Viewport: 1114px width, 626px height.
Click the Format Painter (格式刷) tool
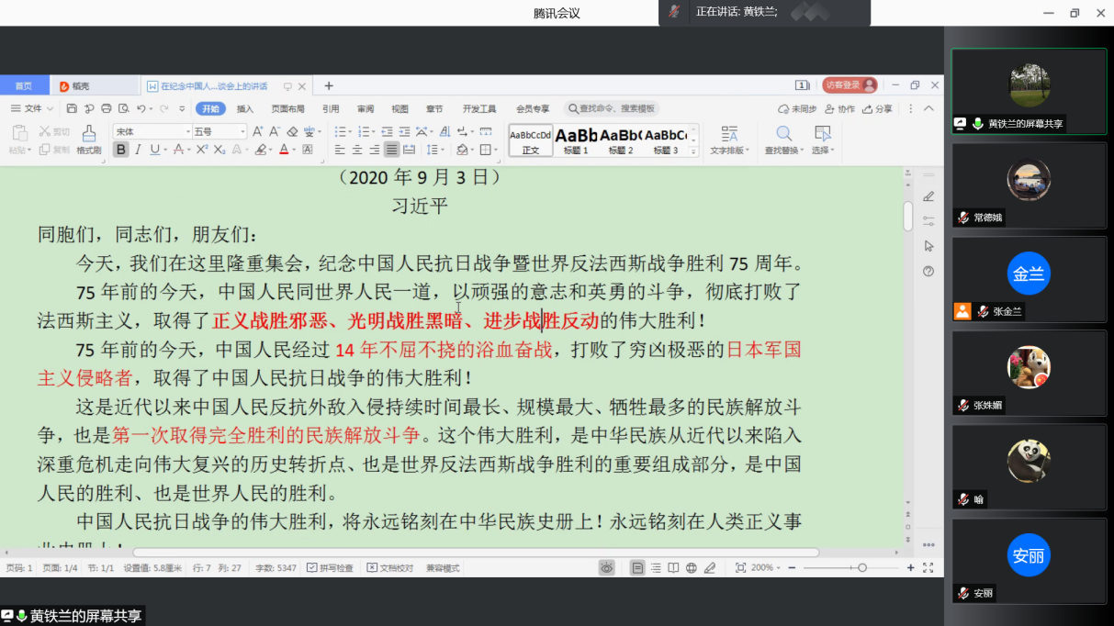tap(88, 139)
